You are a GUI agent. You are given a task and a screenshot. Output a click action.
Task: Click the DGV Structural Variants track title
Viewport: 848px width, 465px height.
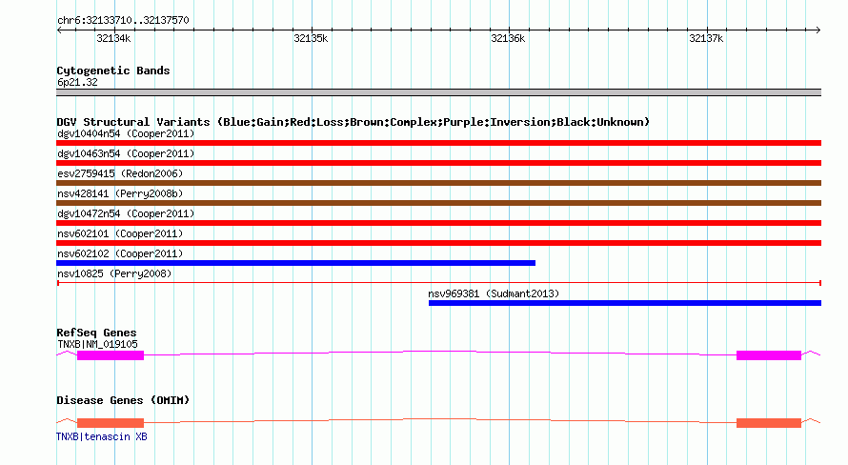pyautogui.click(x=353, y=122)
